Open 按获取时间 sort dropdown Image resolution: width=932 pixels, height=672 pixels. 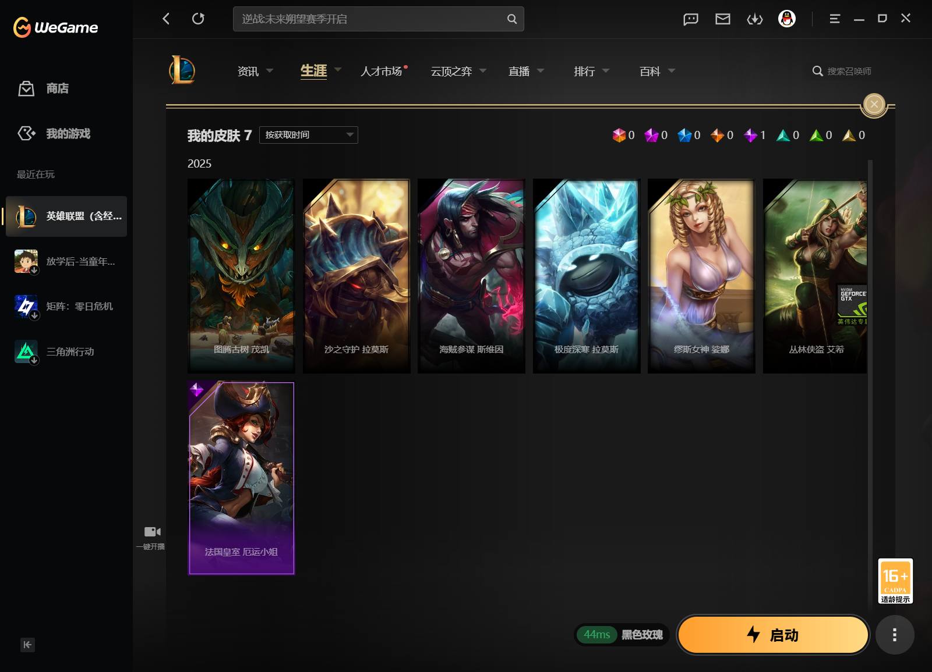309,135
